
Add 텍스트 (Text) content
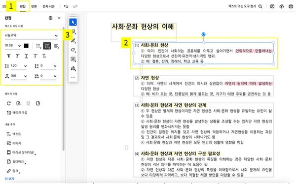14,134
